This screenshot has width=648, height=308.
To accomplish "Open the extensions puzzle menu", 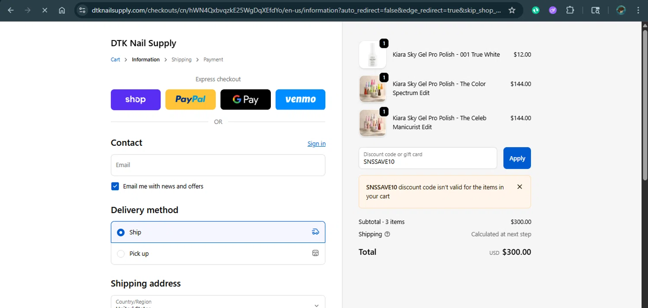I will click(570, 10).
